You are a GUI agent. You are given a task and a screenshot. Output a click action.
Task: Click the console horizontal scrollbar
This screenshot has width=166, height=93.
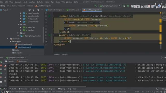click(47, 86)
